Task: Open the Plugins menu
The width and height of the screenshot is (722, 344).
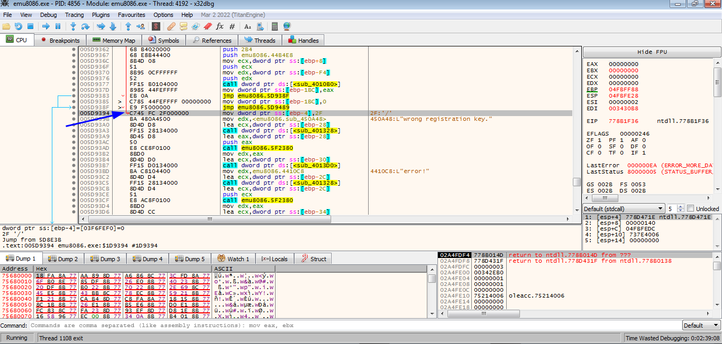Action: [x=100, y=15]
